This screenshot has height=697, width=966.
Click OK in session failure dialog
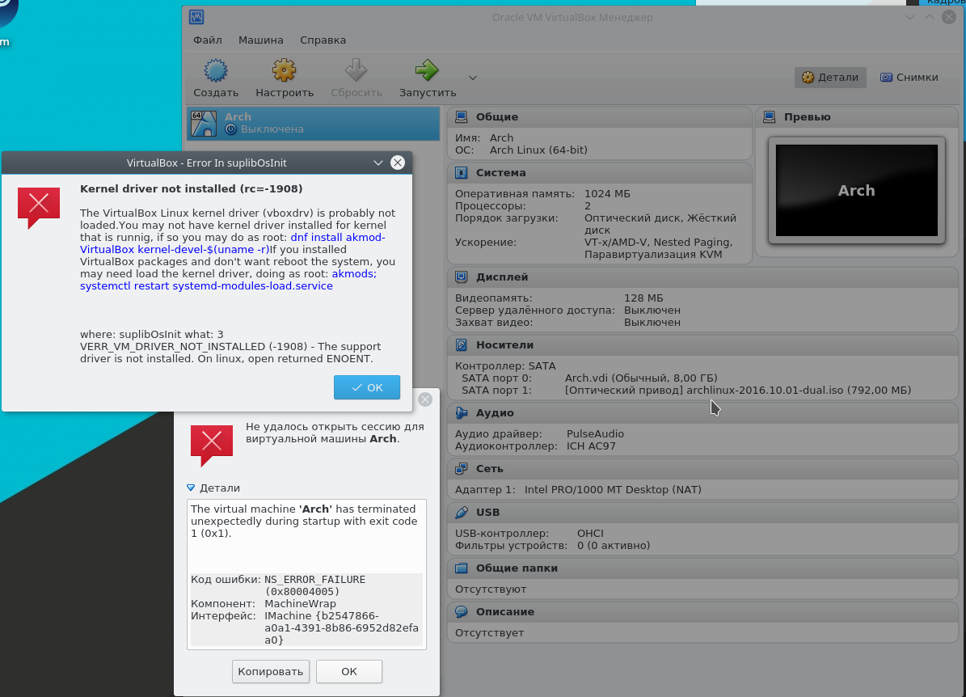[x=348, y=671]
